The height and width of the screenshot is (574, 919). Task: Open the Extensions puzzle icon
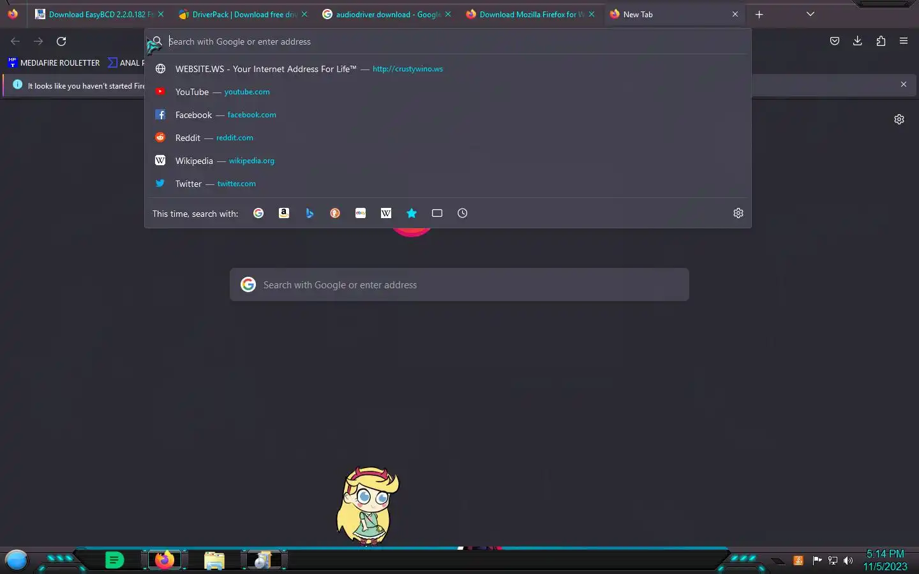pyautogui.click(x=881, y=41)
